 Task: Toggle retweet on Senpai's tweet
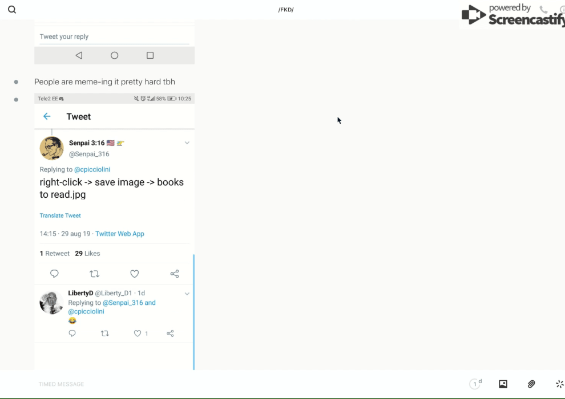click(95, 274)
